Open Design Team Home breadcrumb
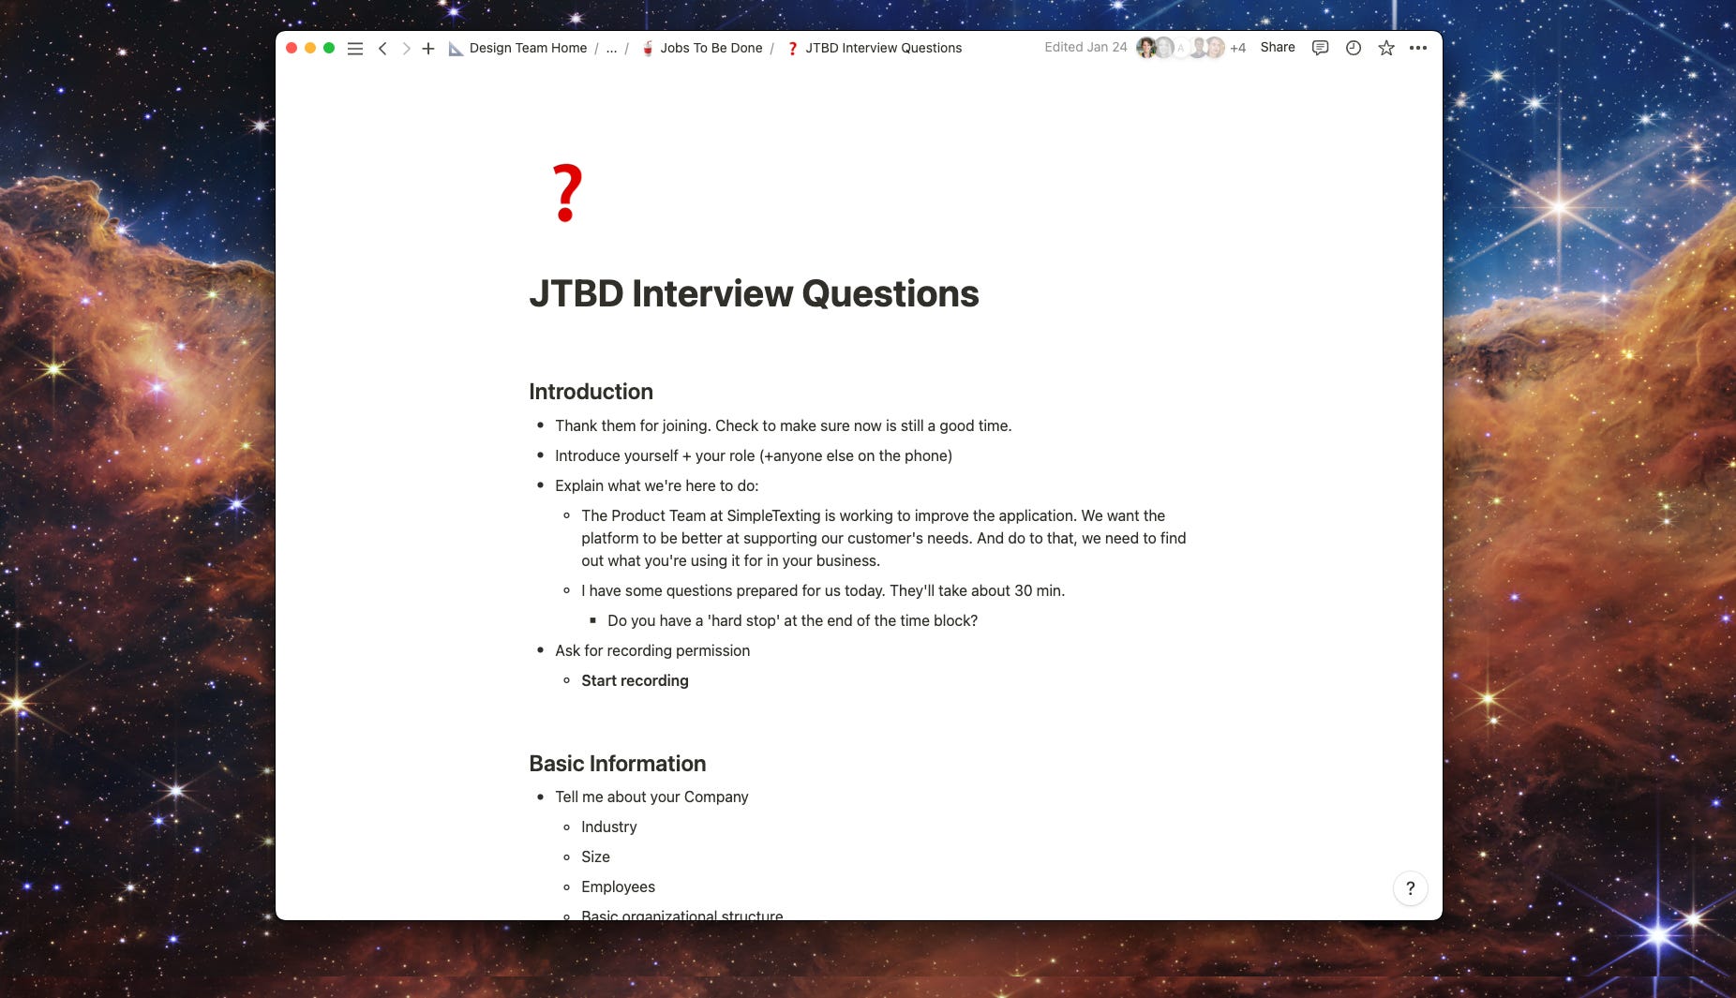Viewport: 1736px width, 998px height. tap(517, 48)
